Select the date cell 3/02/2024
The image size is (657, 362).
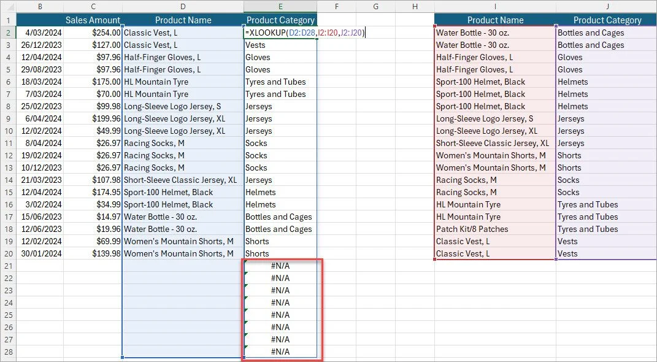(x=40, y=204)
